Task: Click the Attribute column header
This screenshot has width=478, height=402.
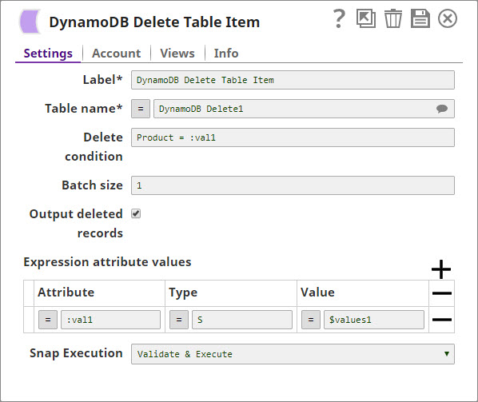Action: (66, 293)
